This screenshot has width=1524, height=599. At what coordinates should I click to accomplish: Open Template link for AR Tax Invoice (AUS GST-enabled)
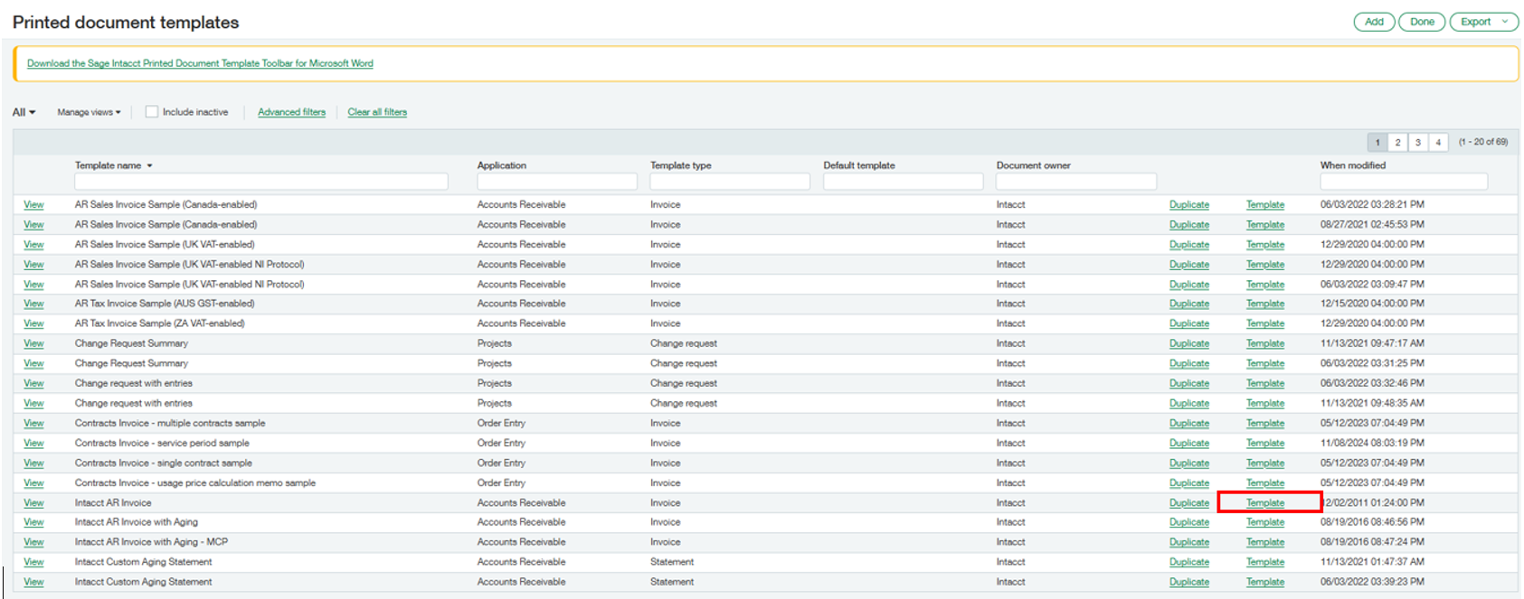pos(1264,304)
